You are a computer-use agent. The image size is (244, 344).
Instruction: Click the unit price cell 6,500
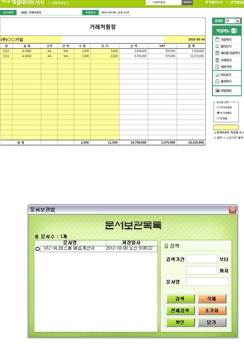click(x=105, y=56)
